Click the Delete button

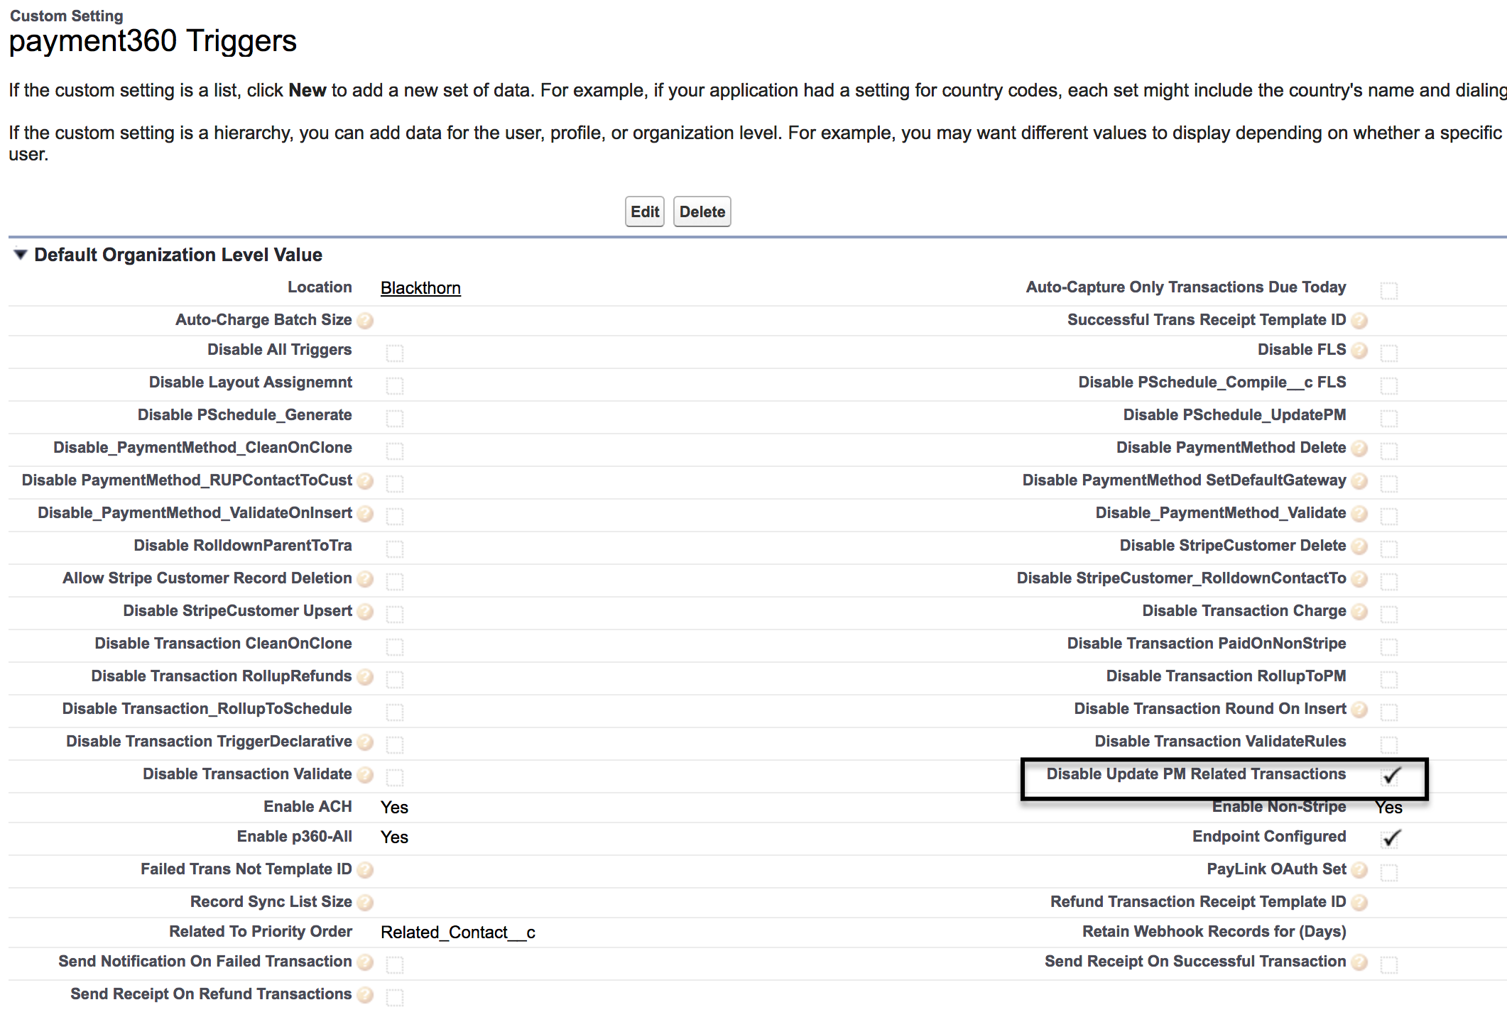(x=702, y=211)
